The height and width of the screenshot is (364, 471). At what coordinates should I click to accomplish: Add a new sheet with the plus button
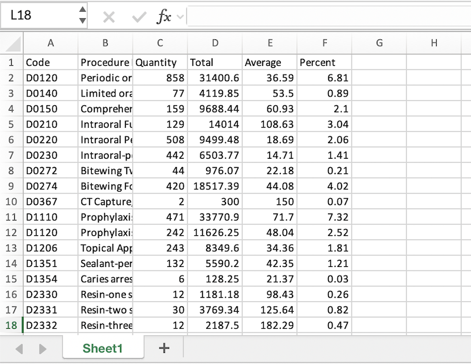pos(163,348)
